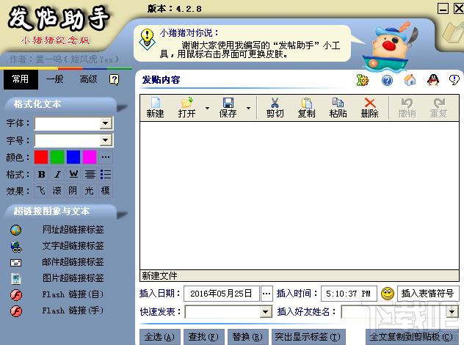This screenshot has width=464, height=345.
Task: Click the home page house icon
Action: pos(410,80)
